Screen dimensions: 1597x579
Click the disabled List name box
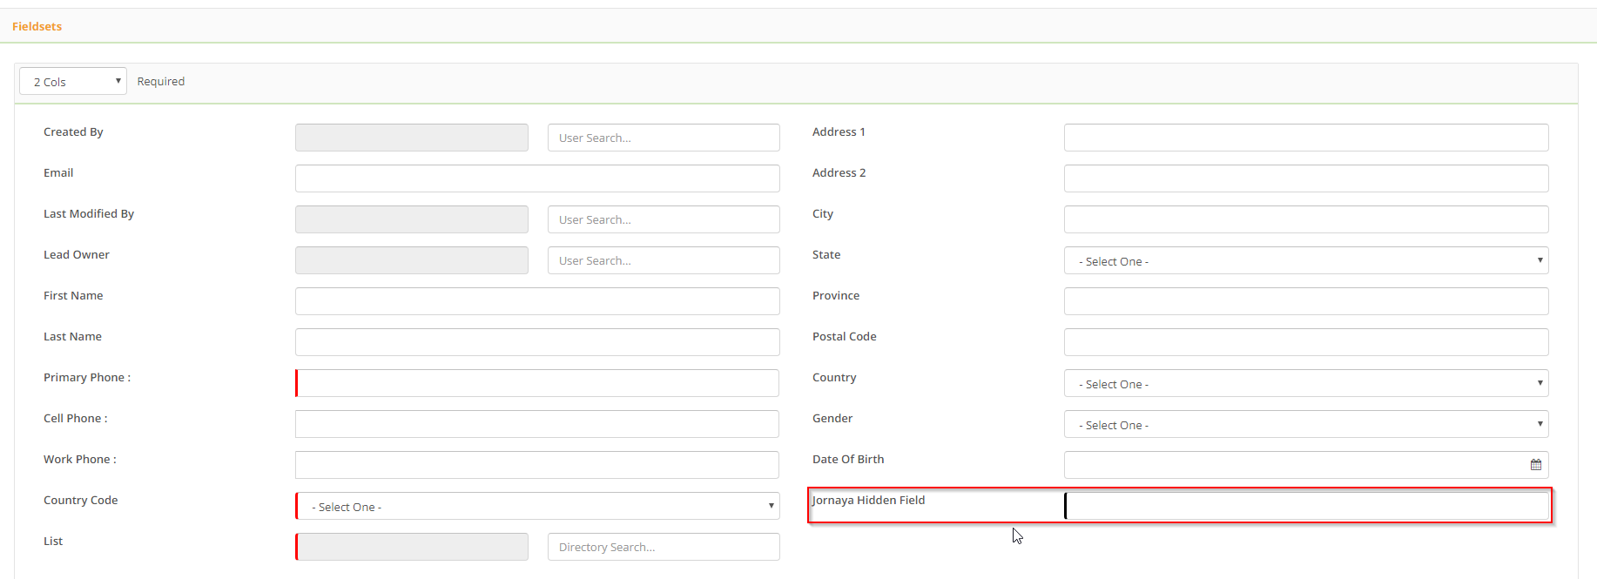point(412,547)
